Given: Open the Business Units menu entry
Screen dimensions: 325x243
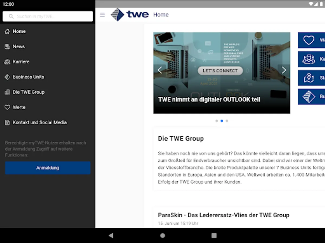Looking at the screenshot, I should pos(28,77).
